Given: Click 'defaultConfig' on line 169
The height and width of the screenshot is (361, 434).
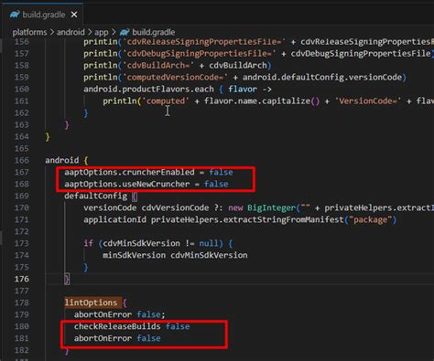Looking at the screenshot, I should click(x=95, y=196).
